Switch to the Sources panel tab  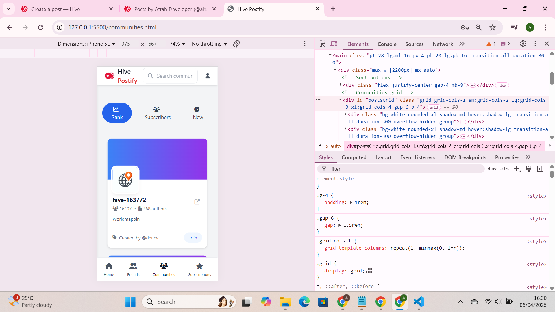[414, 44]
